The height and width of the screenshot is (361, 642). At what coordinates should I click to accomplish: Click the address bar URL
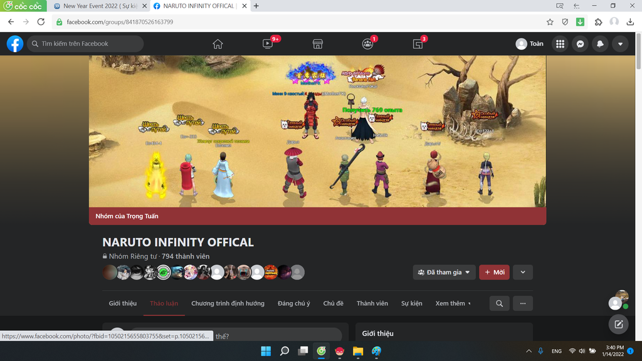120,22
